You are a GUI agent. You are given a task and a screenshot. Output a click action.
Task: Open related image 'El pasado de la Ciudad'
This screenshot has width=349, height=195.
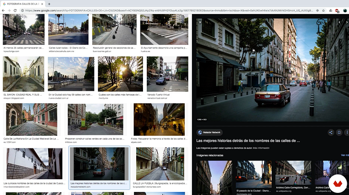(x=254, y=174)
